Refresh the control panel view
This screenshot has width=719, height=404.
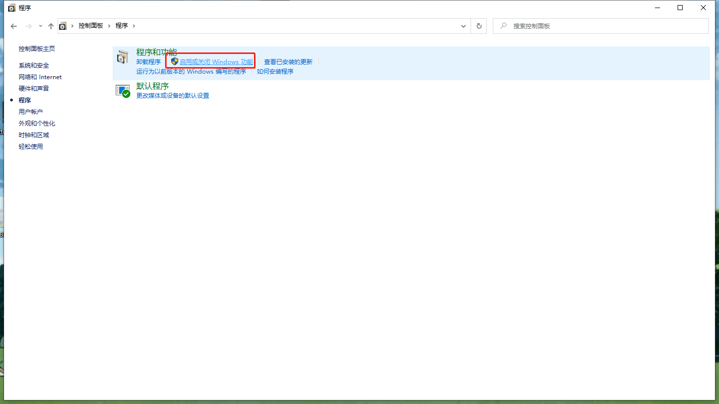479,26
